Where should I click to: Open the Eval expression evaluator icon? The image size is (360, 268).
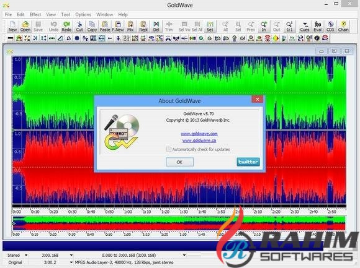coord(318,27)
